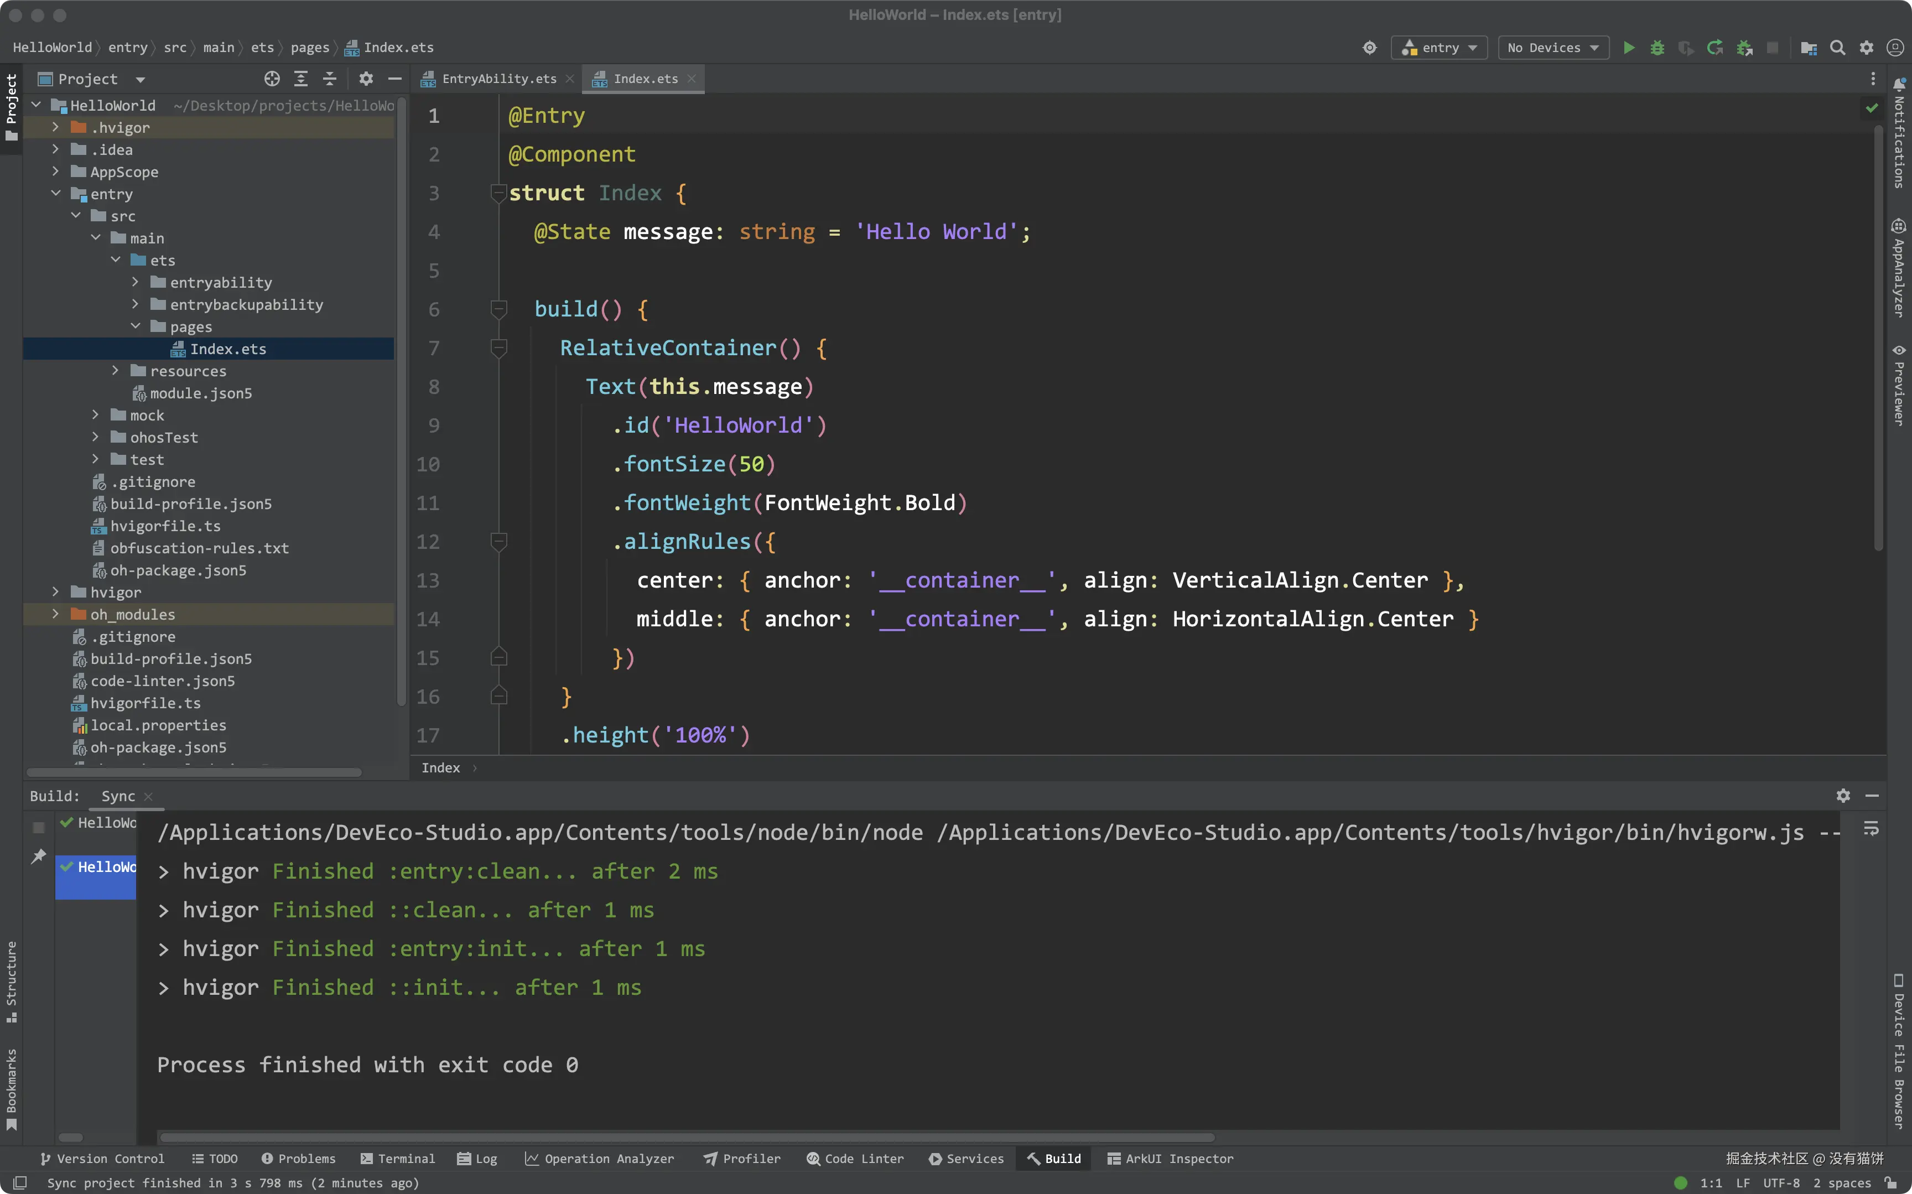1912x1194 pixels.
Task: Click the LF line separator in status bar
Action: [1743, 1183]
